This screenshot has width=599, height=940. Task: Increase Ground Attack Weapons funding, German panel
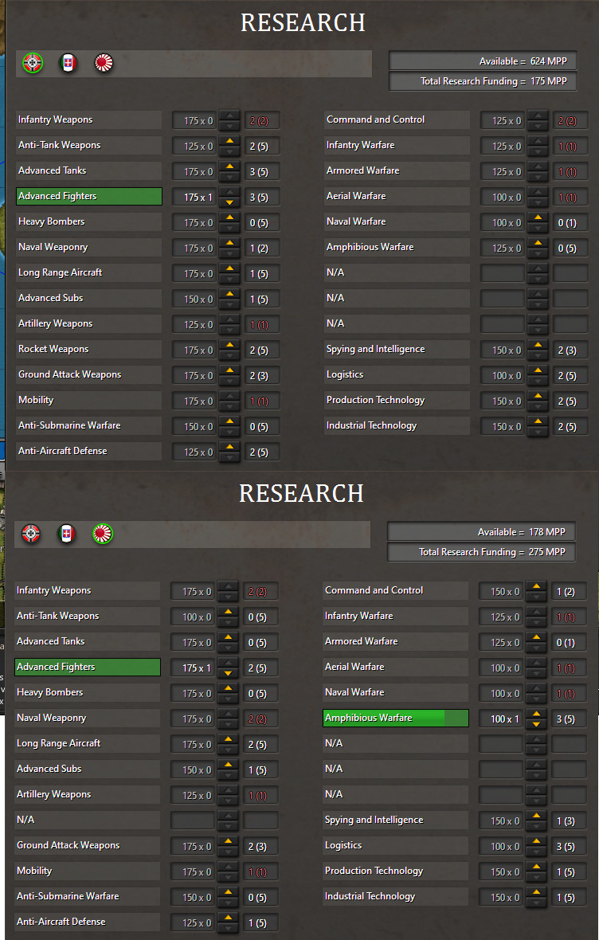coord(229,370)
